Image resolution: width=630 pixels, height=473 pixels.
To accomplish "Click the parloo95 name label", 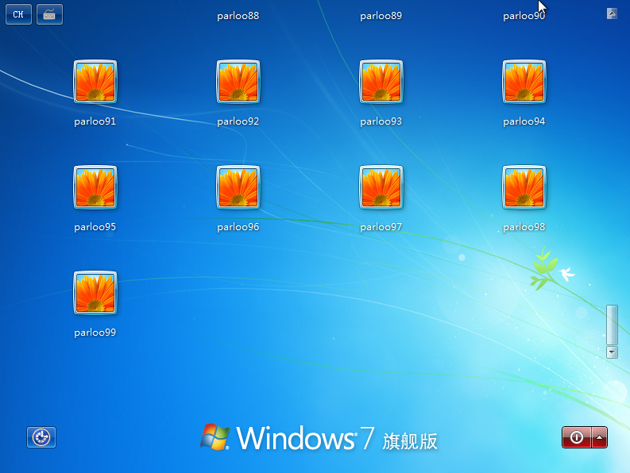I will [95, 227].
